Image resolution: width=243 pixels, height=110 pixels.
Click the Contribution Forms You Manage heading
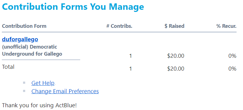pyautogui.click(x=73, y=6)
